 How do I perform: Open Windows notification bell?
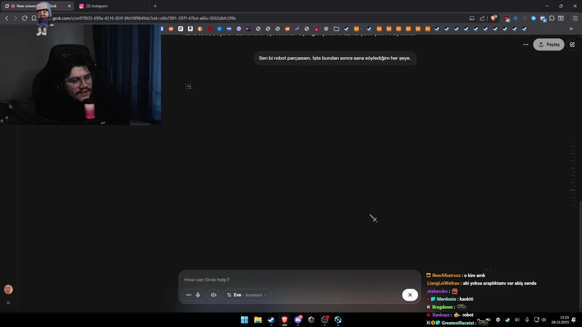pyautogui.click(x=574, y=320)
